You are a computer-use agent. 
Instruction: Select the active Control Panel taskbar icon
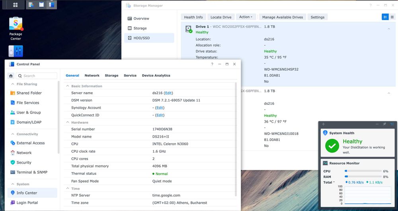[51, 4]
